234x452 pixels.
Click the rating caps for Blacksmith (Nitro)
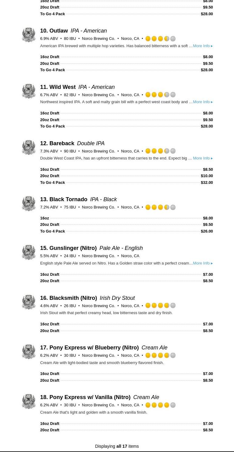pos(160,306)
